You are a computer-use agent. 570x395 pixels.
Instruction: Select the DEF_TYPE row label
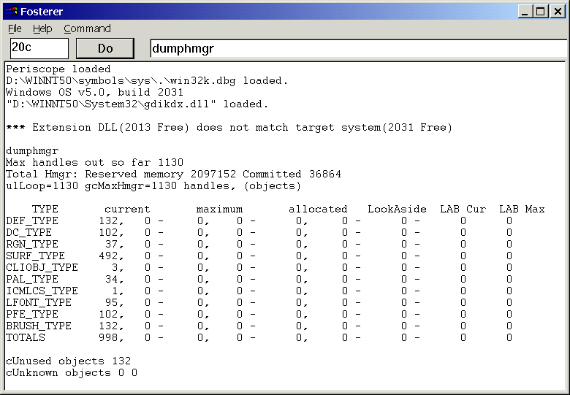coord(32,221)
